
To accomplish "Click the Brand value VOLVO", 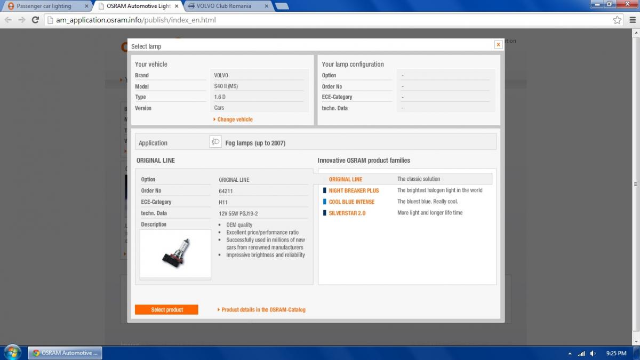I will (221, 75).
